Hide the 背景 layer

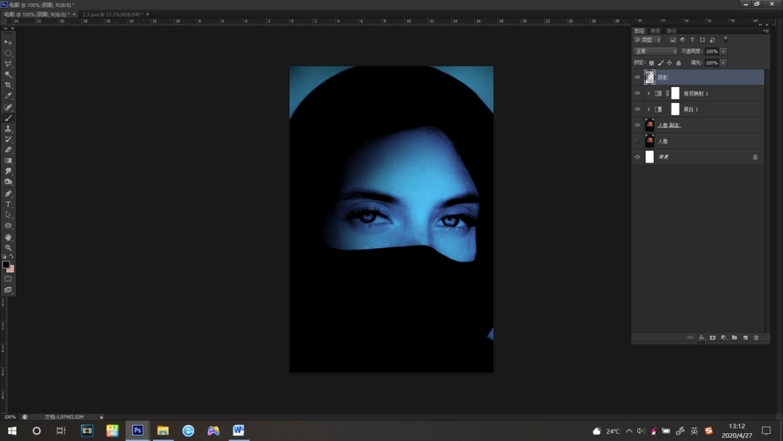[637, 157]
